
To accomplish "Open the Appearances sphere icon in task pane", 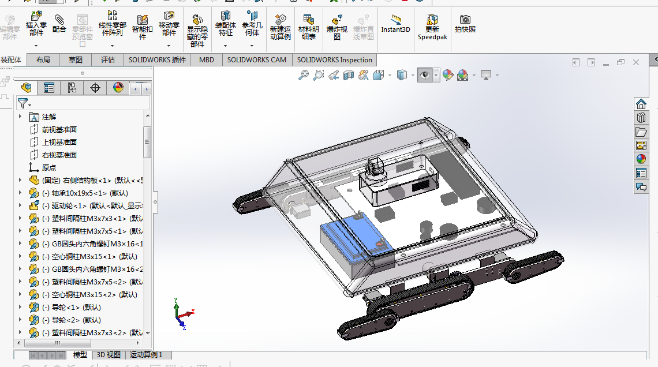I will coord(641,159).
